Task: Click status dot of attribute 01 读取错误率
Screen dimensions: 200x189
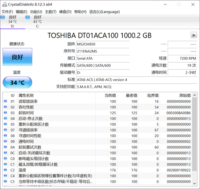Action: pyautogui.click(x=5, y=101)
